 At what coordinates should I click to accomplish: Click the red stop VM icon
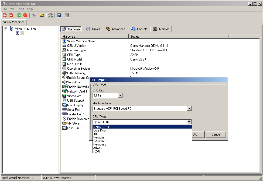click(x=25, y=15)
